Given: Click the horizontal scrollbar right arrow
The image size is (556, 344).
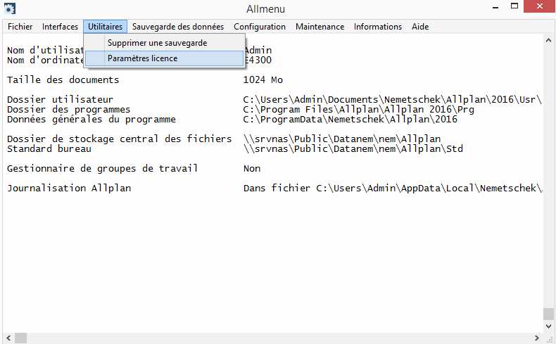Looking at the screenshot, I should click(x=536, y=338).
